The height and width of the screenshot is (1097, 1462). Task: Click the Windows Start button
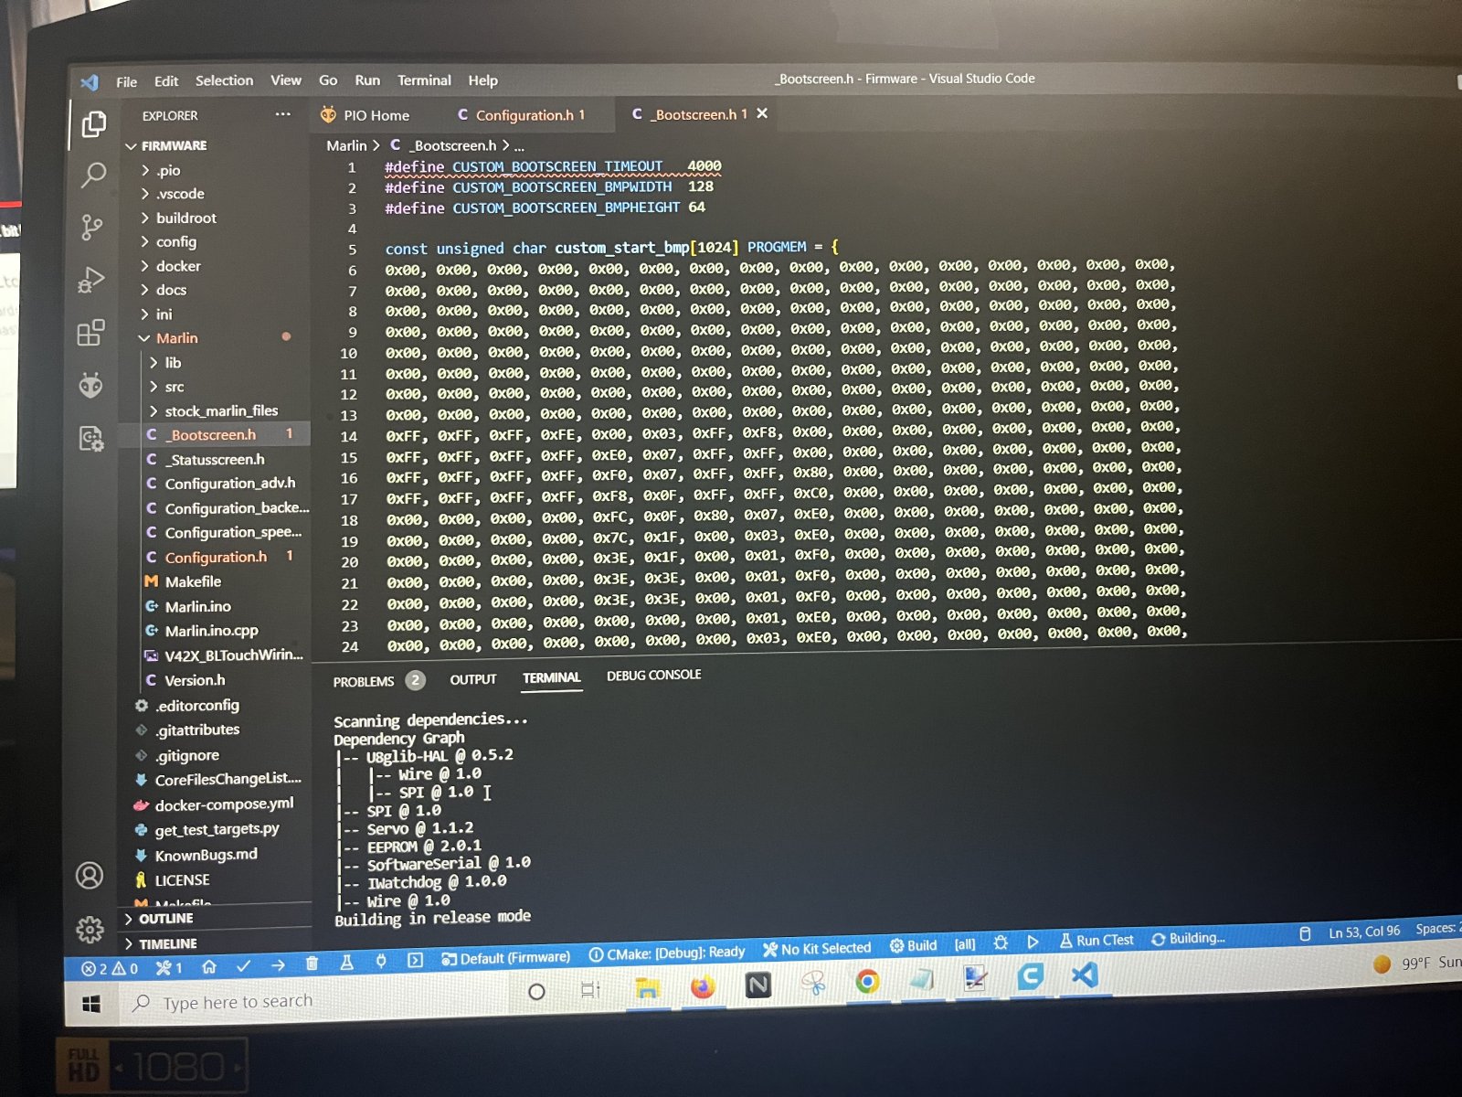pyautogui.click(x=91, y=1005)
